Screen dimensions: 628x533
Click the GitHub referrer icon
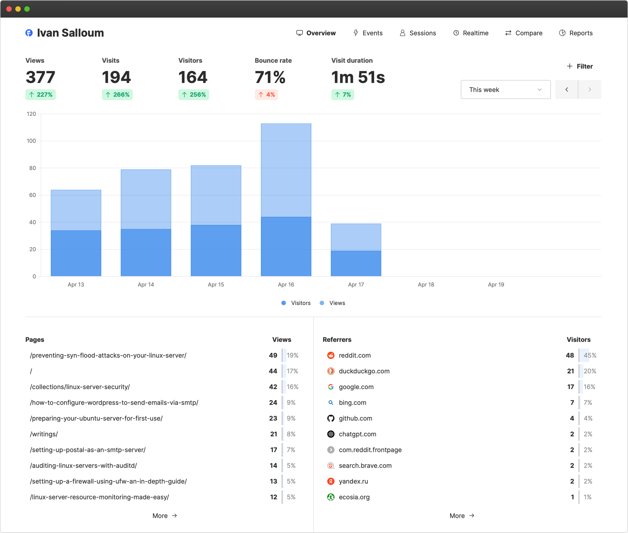pos(331,418)
